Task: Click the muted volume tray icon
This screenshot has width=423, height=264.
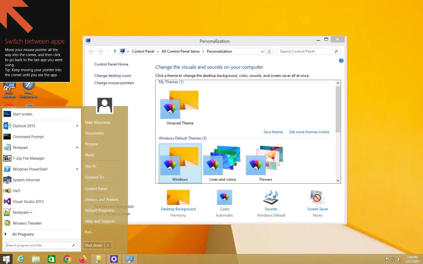Action: pos(399,259)
